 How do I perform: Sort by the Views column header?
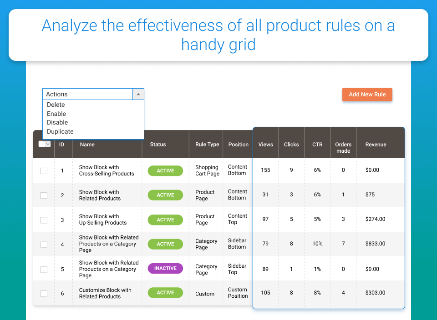[265, 145]
